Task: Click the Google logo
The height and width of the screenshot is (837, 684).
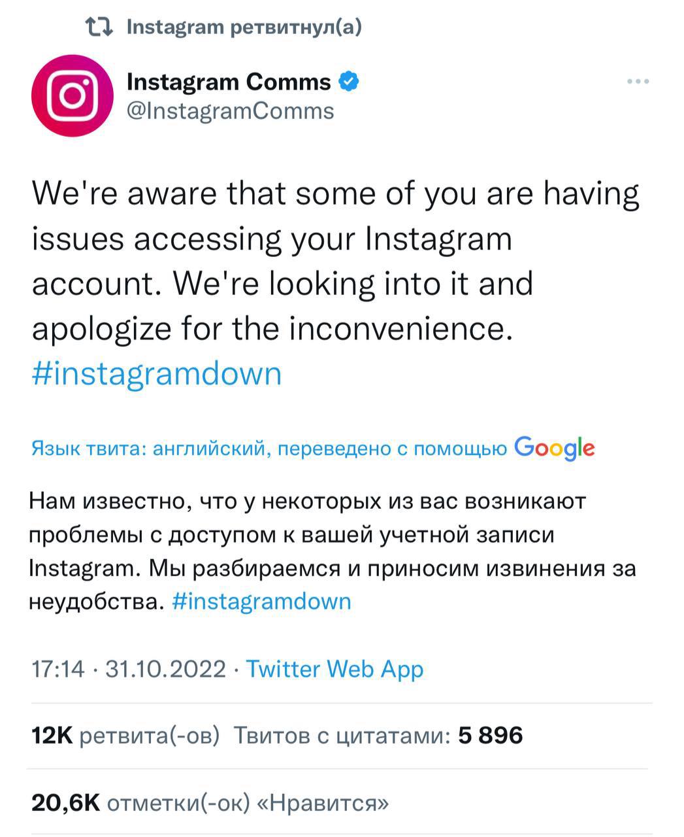Action: [554, 448]
